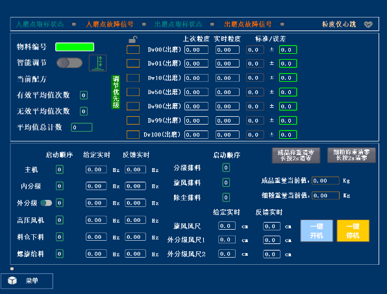Click 主机 给定实时 Hz field
This screenshot has height=294, width=387.
(96, 169)
